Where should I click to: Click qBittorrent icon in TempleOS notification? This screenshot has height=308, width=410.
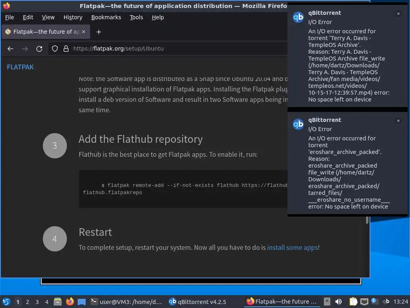pyautogui.click(x=298, y=17)
